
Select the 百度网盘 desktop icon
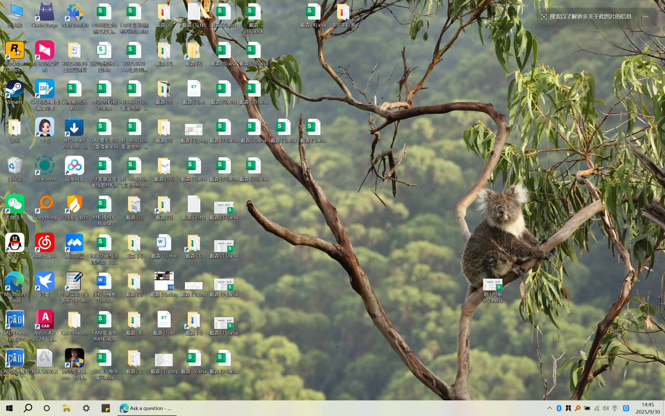point(75,169)
